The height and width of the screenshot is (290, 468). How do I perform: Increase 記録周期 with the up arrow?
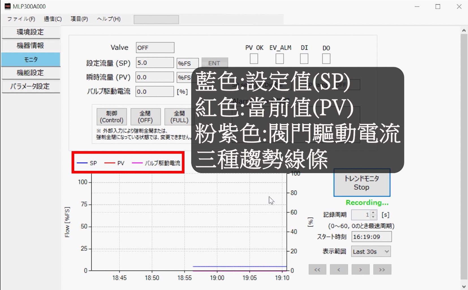pos(373,212)
